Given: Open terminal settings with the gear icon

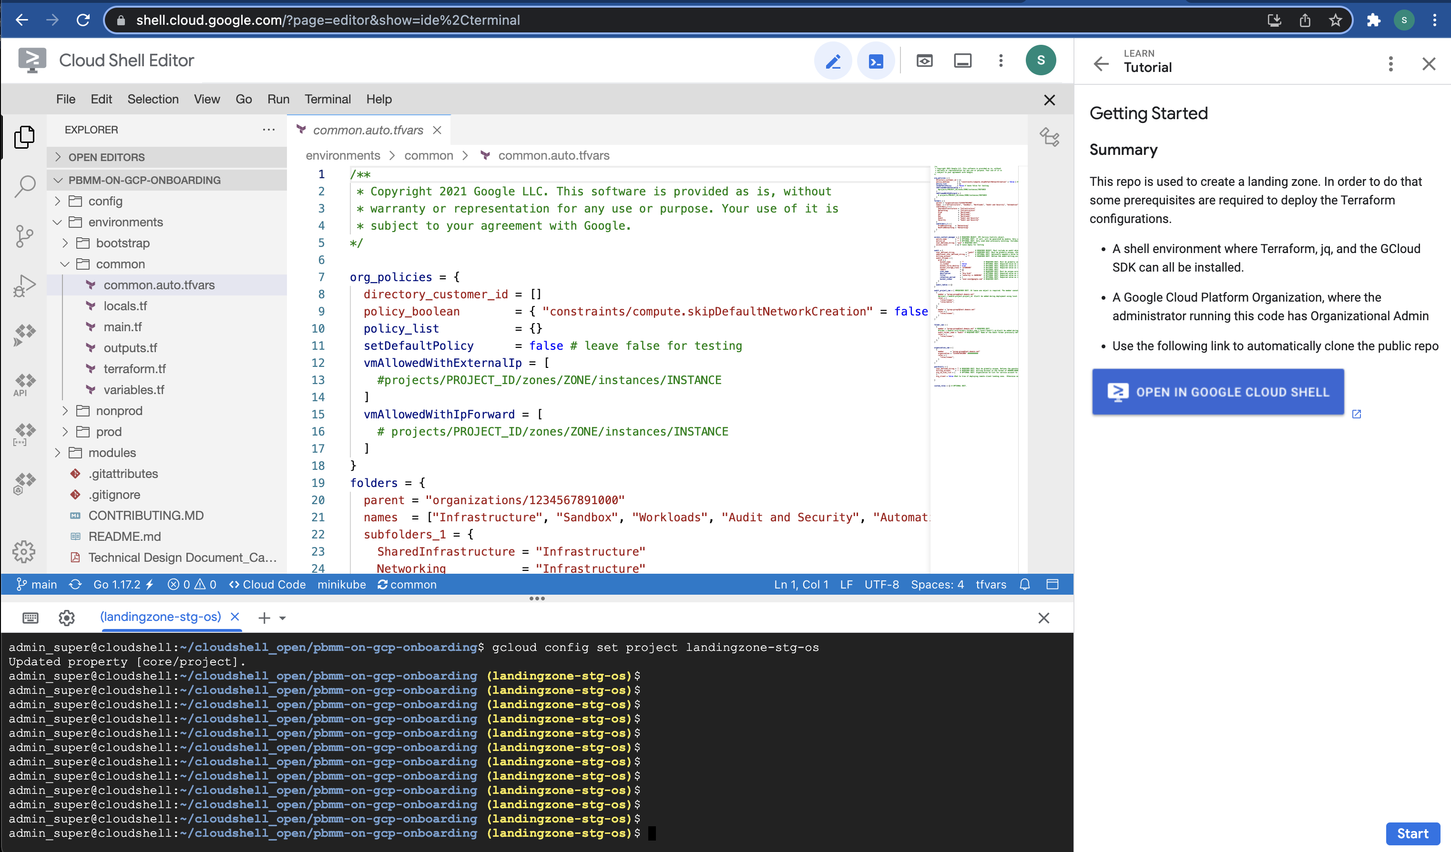Looking at the screenshot, I should click(66, 618).
